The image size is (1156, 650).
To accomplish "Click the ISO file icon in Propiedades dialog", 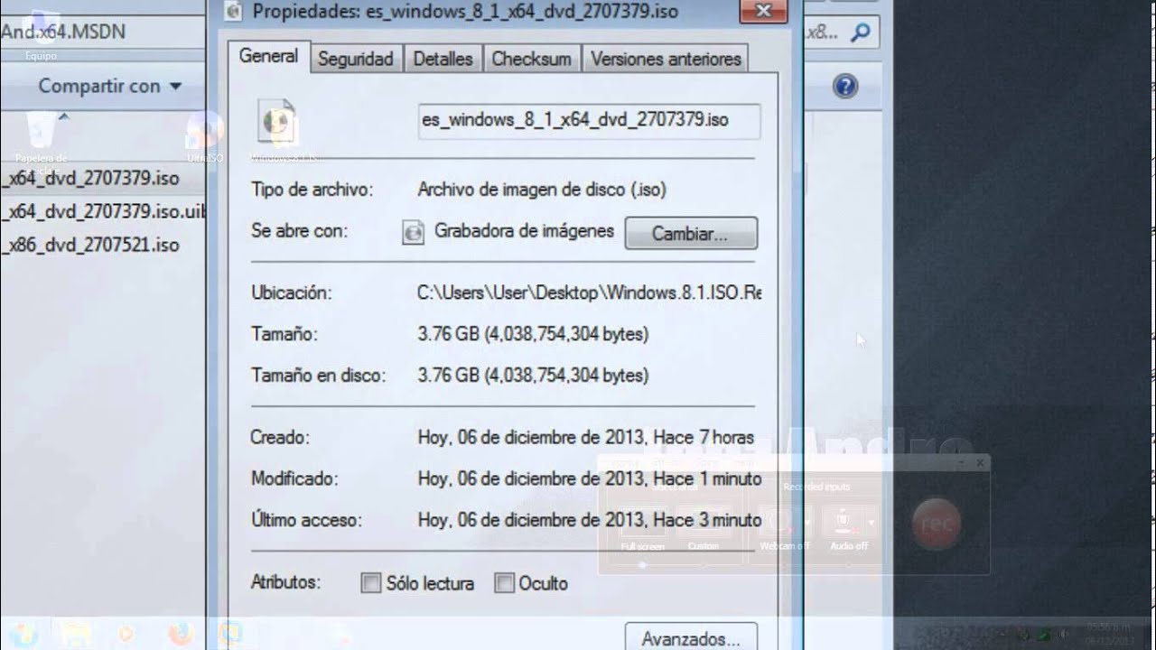I will click(x=277, y=121).
